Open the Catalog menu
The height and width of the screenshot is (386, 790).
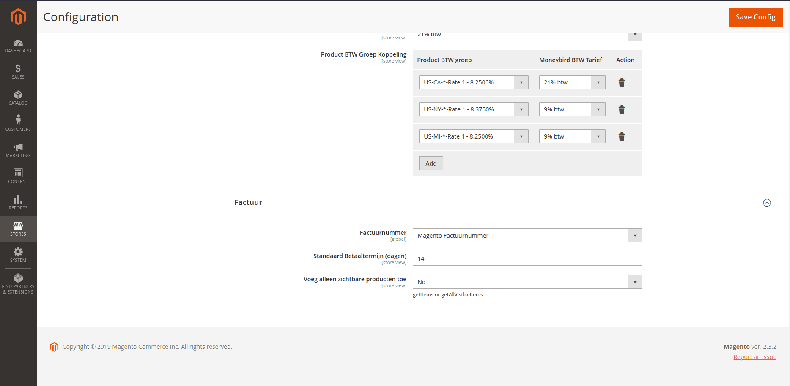pos(18,98)
